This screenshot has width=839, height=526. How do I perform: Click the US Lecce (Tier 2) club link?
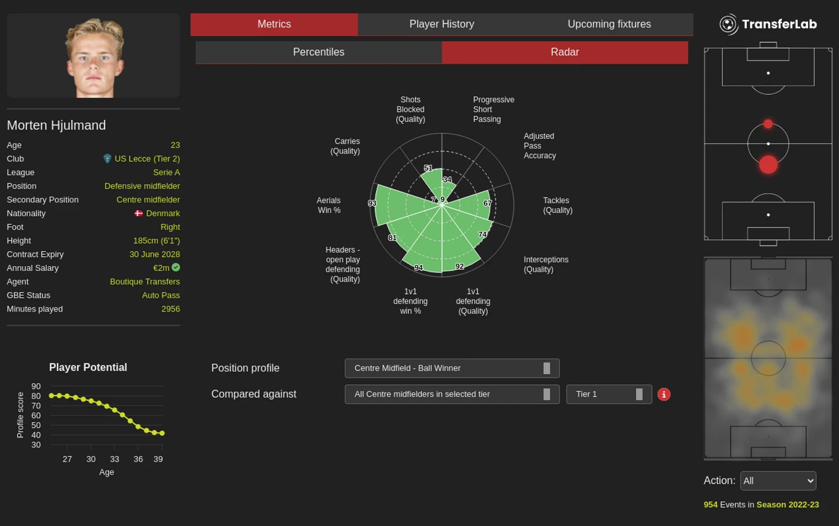pos(147,159)
